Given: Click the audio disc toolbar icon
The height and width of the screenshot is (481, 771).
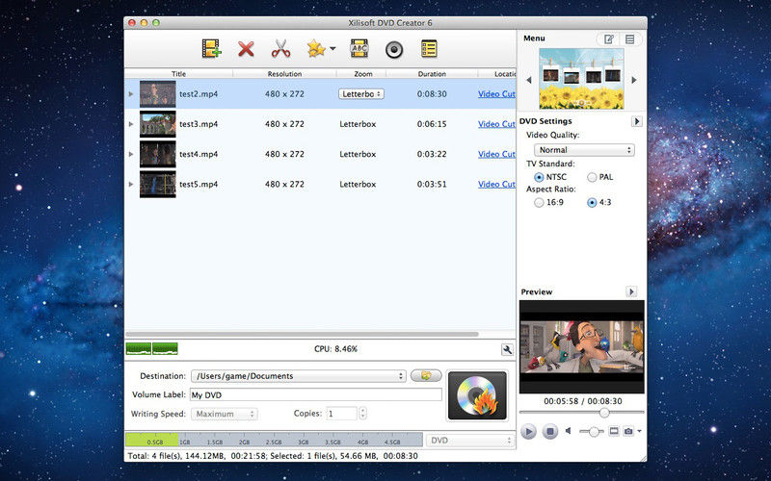Looking at the screenshot, I should 394,50.
